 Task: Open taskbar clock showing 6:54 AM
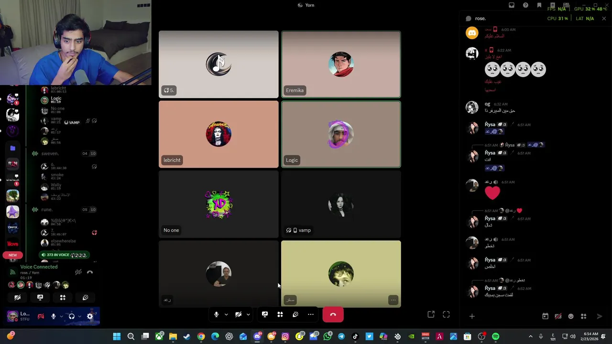coord(590,336)
